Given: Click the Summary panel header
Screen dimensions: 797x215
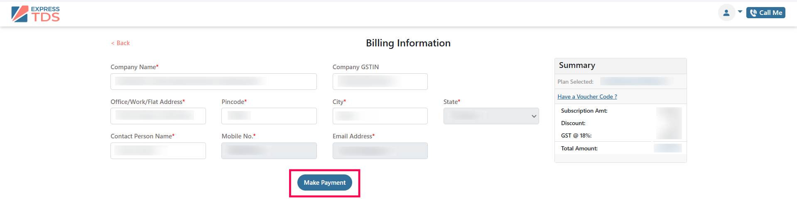Looking at the screenshot, I should point(620,66).
